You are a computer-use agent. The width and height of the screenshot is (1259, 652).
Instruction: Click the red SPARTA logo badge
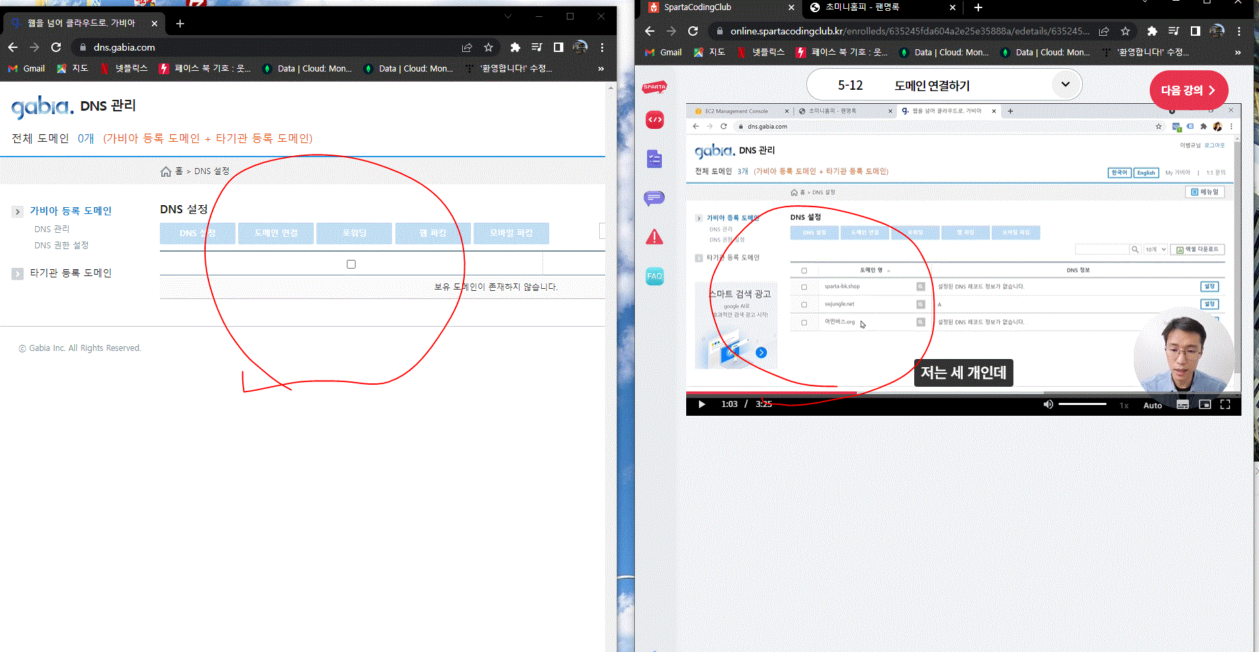point(654,86)
